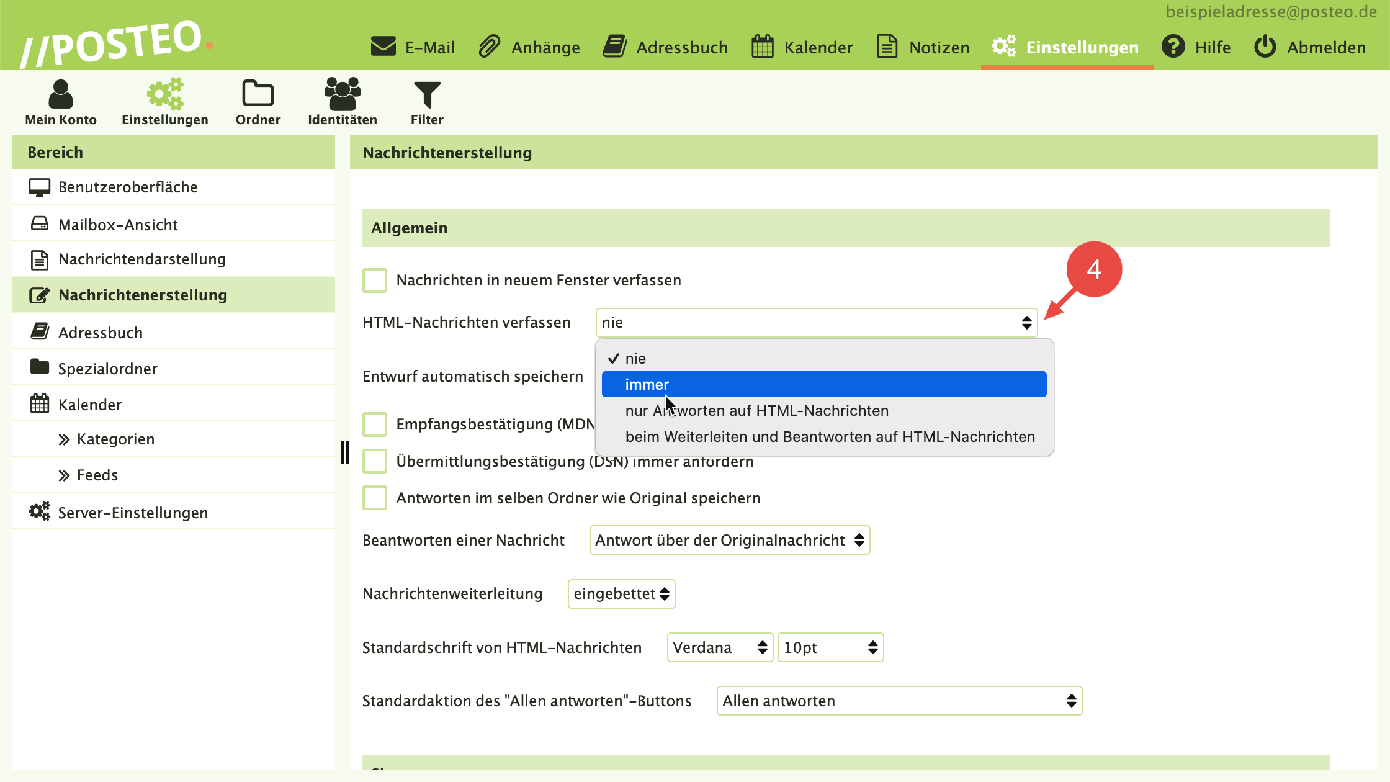Viewport: 1390px width, 782px height.
Task: Check Antworten im selben Ordner speichern
Action: pyautogui.click(x=375, y=498)
